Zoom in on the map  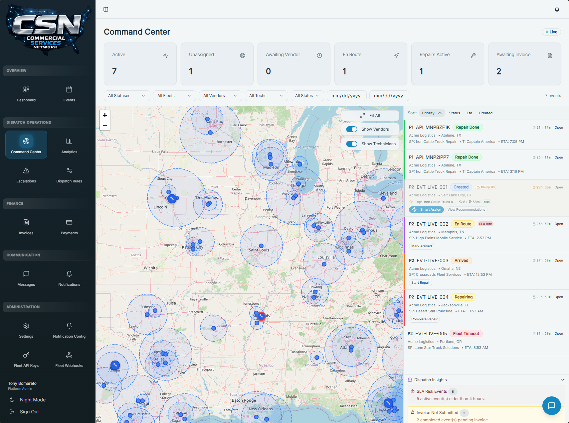105,115
